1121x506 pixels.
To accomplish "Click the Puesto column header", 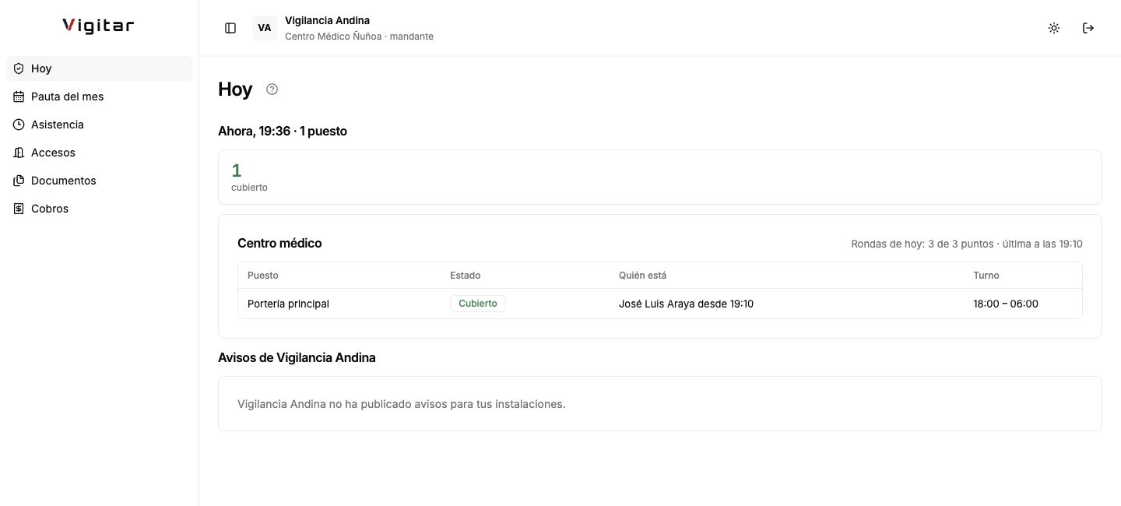I will click(263, 276).
